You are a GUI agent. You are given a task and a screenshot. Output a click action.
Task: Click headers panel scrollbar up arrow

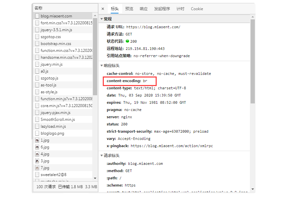(x=253, y=17)
